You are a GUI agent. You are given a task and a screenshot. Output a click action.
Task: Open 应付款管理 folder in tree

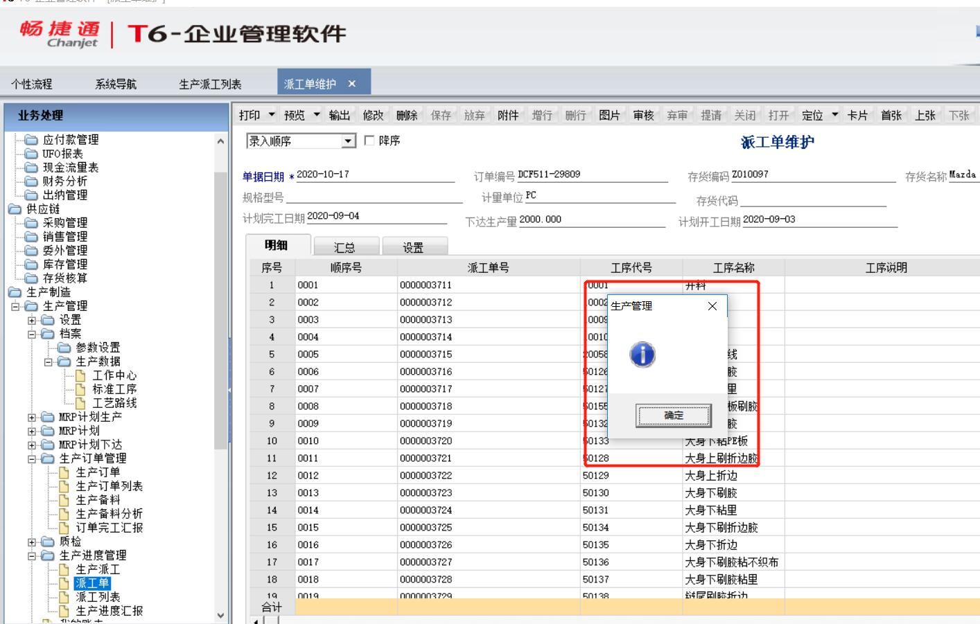[62, 140]
